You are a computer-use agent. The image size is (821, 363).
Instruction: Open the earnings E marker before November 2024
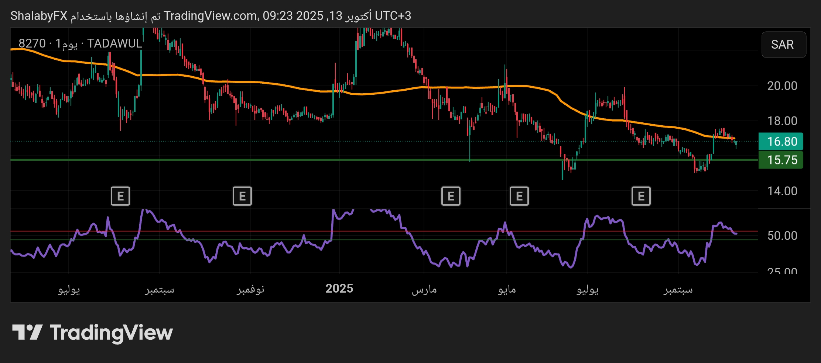(x=242, y=196)
